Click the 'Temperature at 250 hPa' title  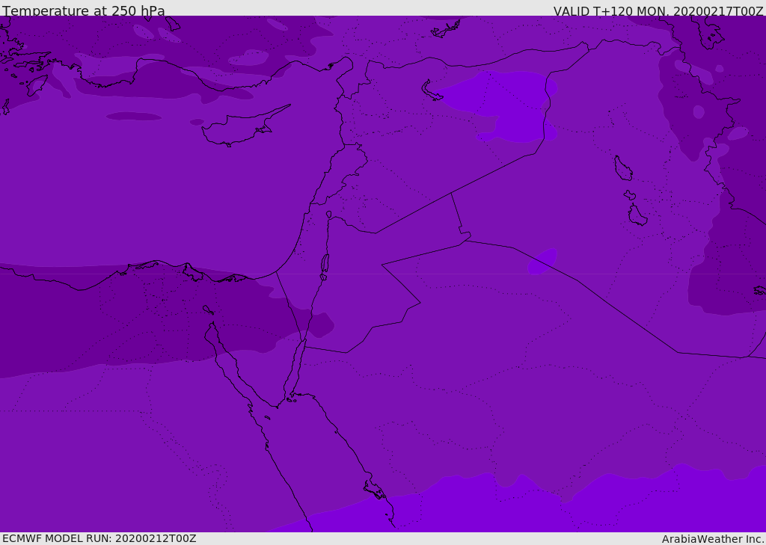pos(84,10)
